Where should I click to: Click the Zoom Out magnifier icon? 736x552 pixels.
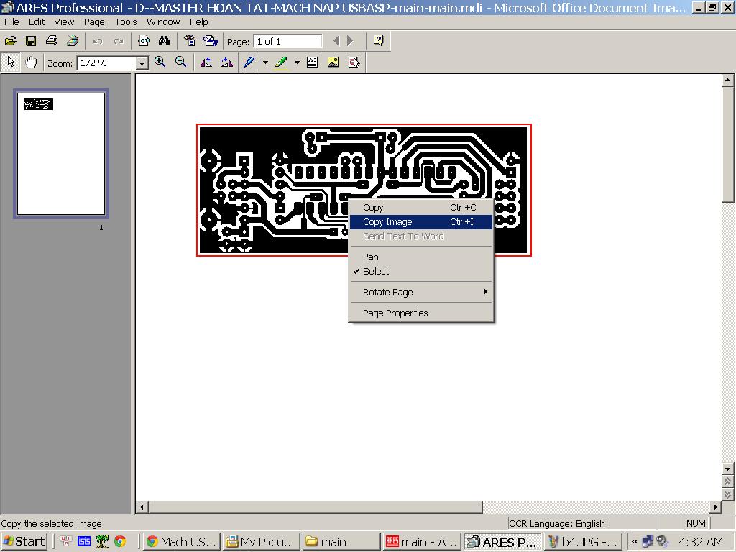point(180,63)
